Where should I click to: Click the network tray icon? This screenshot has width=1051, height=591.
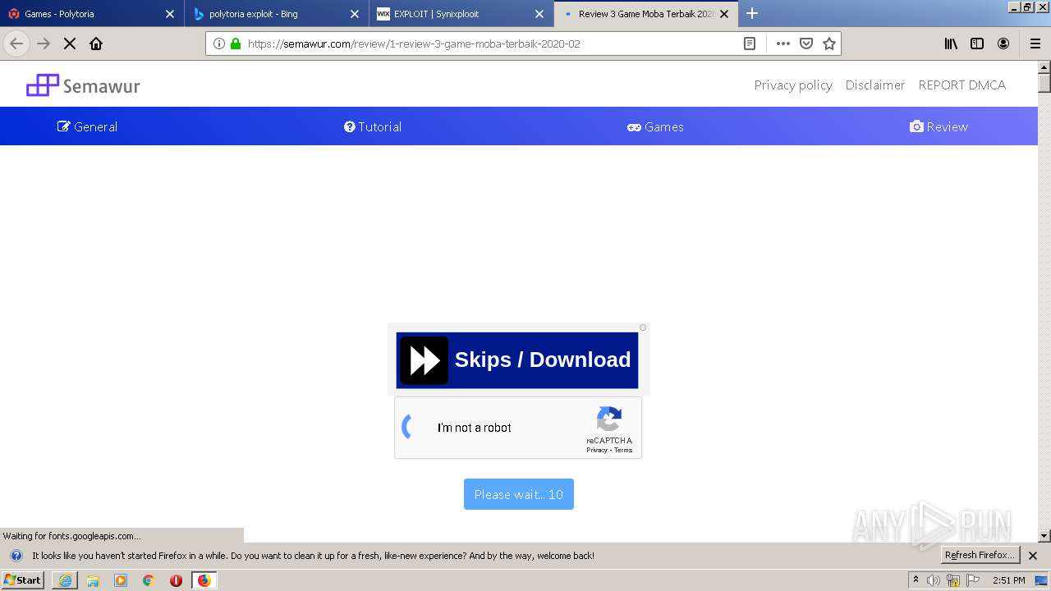953,580
